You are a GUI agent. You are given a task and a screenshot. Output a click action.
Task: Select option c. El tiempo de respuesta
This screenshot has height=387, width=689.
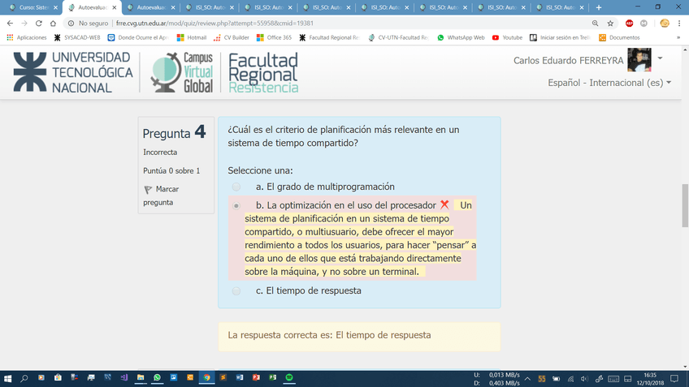(x=236, y=290)
